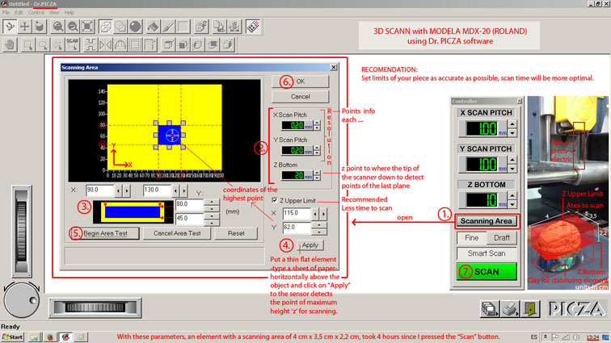Switch to solid sphere rendering mode
This screenshot has height=343, width=611.
point(135,27)
